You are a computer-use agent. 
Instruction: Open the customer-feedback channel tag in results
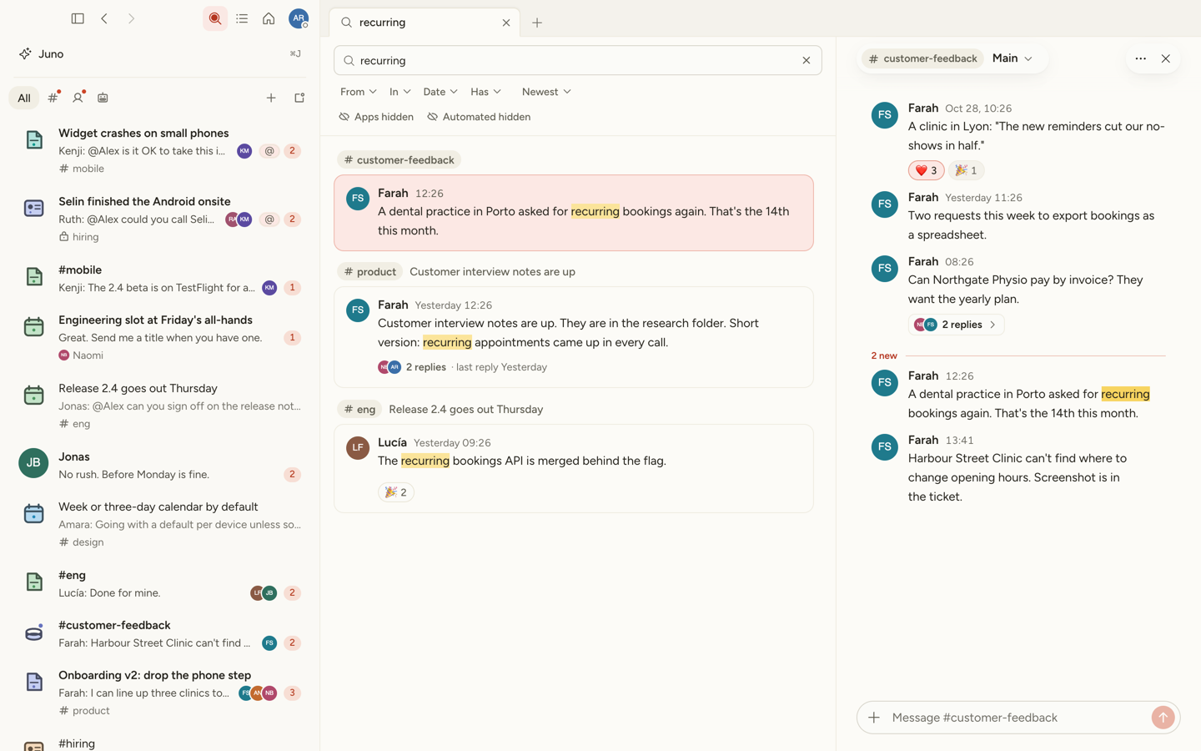(x=399, y=160)
